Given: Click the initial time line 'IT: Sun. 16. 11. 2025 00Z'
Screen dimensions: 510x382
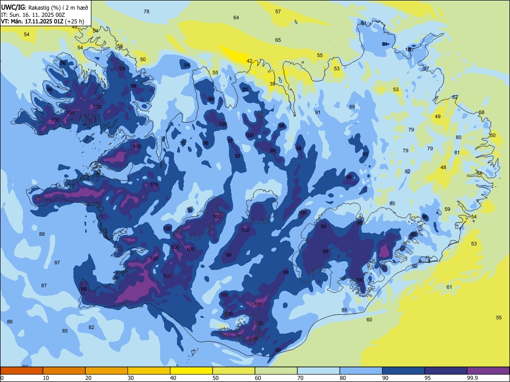Looking at the screenshot, I should [33, 15].
